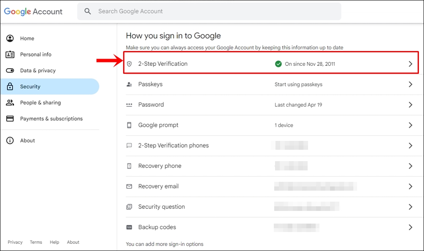Click the People & sharing icon
Viewport: 424px width, 251px height.
point(10,103)
